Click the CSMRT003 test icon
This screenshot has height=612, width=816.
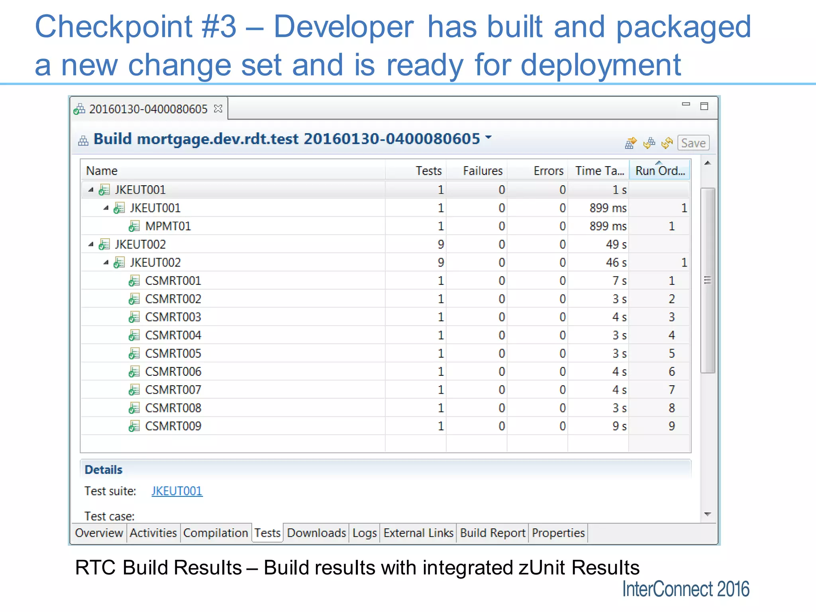coord(134,317)
